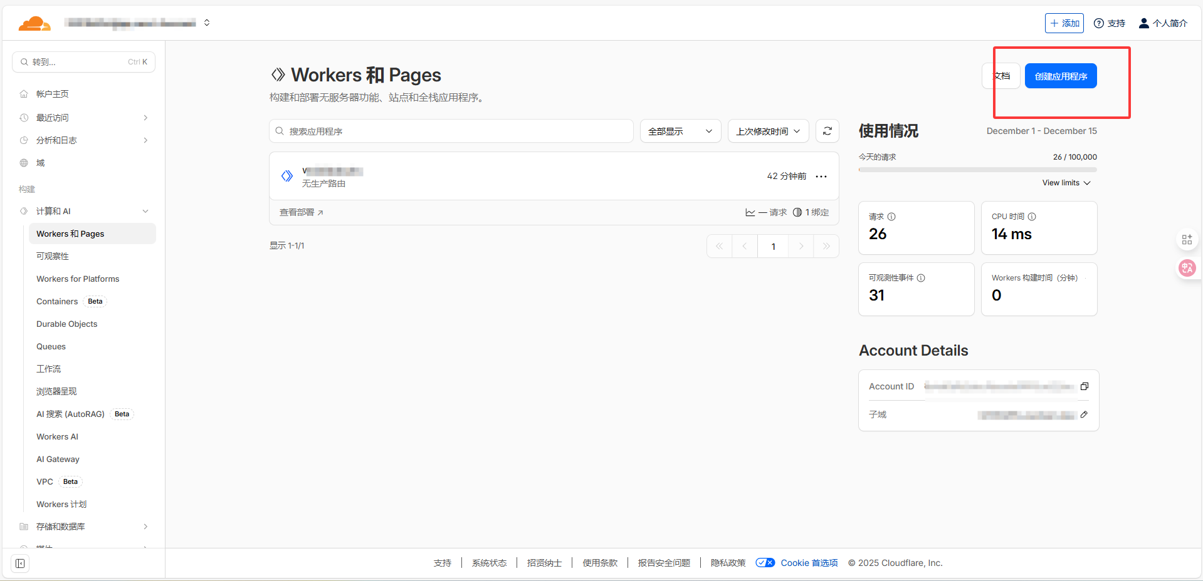Click 使用条款 footer link
The width and height of the screenshot is (1203, 581).
600,563
